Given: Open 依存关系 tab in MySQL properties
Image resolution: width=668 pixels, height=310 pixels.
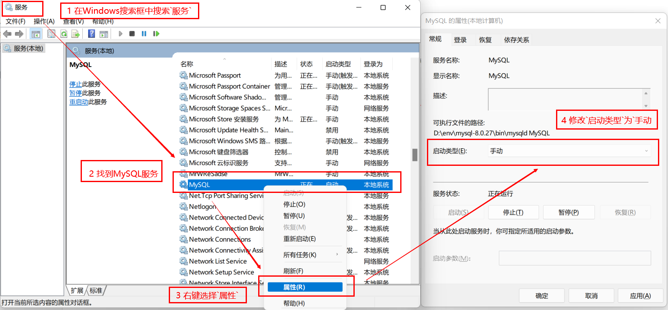Looking at the screenshot, I should (516, 40).
